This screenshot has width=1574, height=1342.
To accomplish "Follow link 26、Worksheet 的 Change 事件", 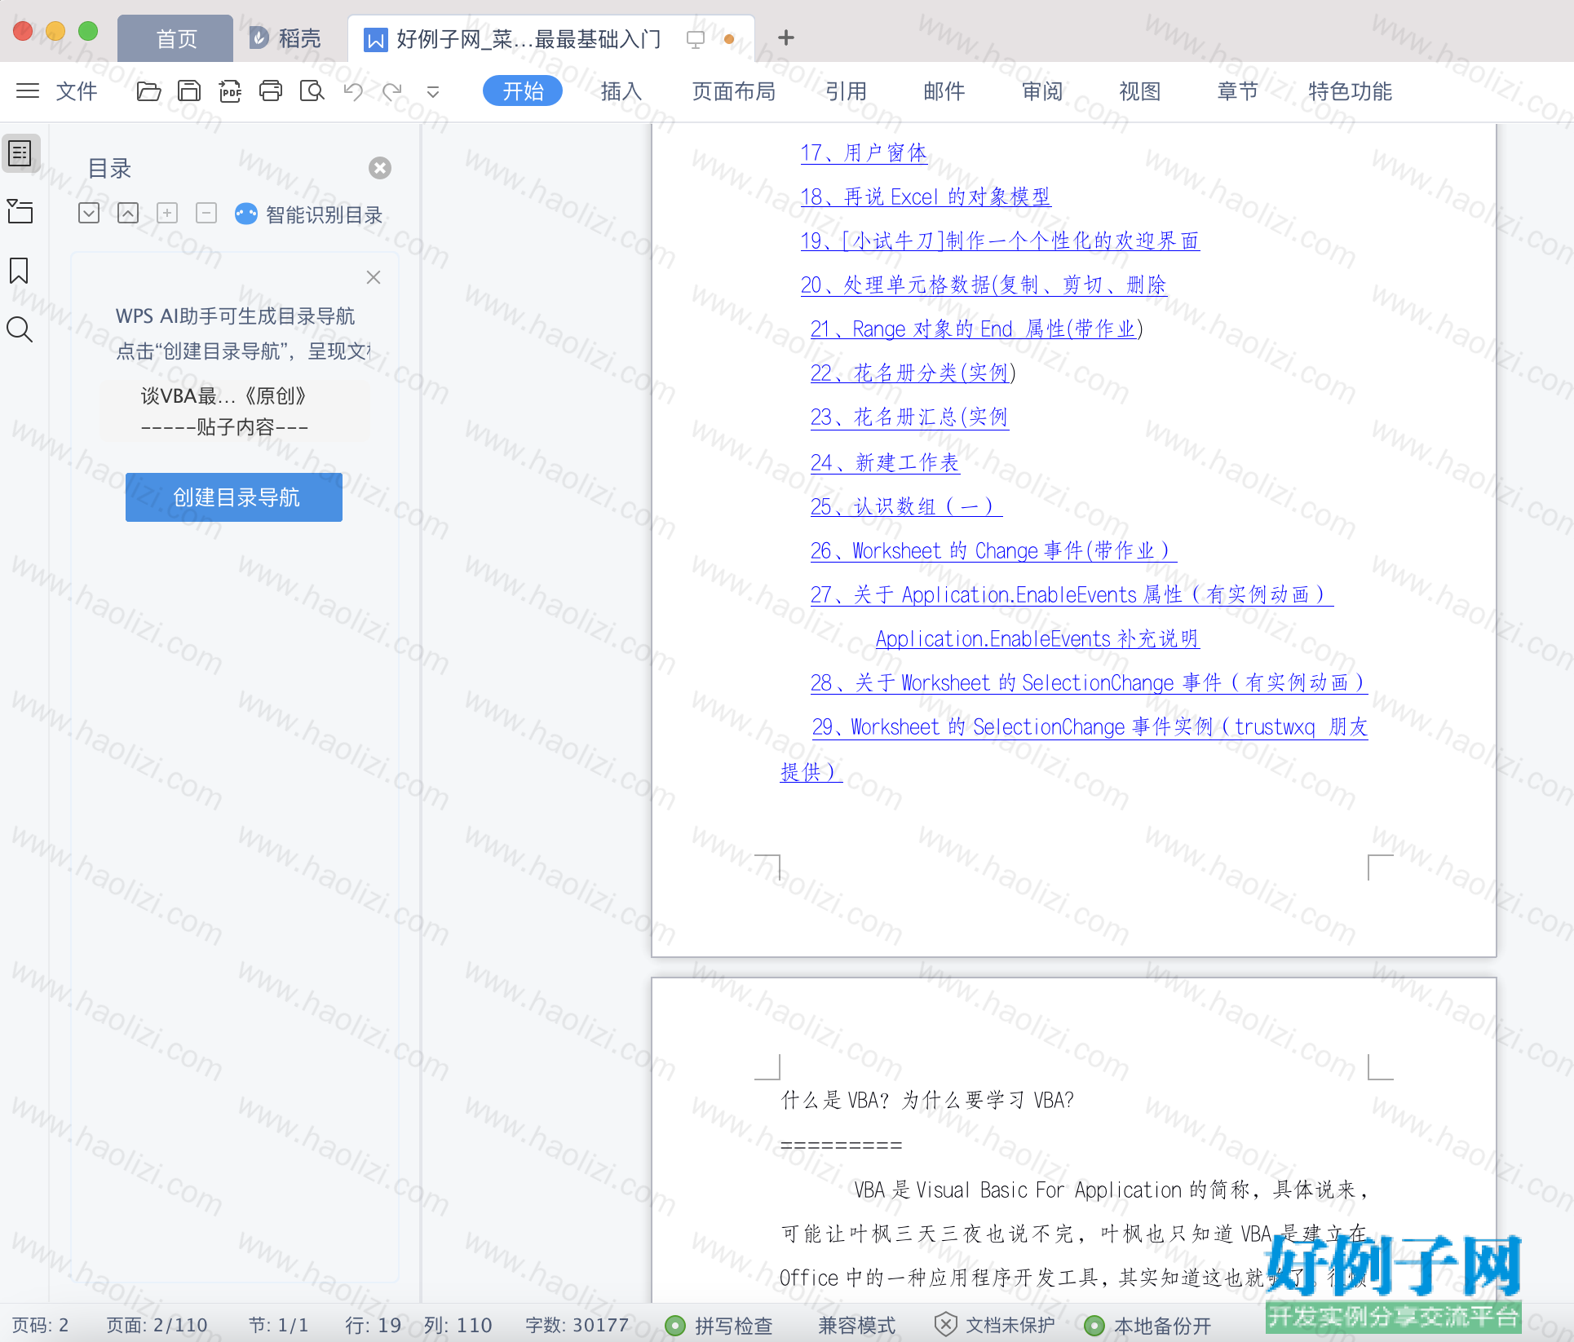I will [x=993, y=550].
